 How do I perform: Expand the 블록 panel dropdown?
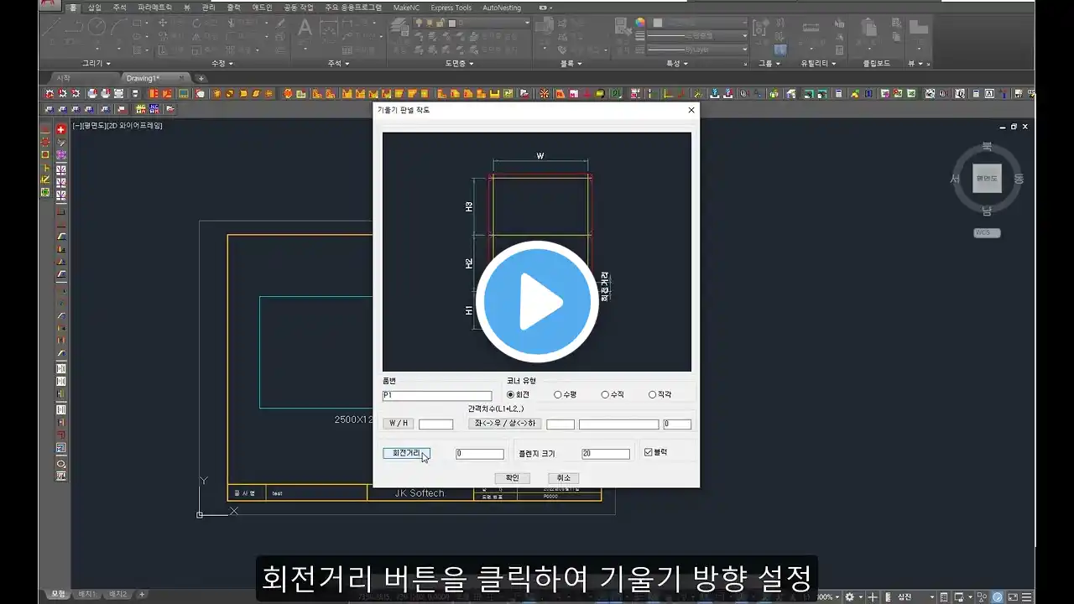coord(571,63)
